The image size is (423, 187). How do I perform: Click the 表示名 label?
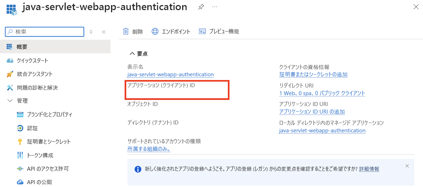[x=135, y=67]
